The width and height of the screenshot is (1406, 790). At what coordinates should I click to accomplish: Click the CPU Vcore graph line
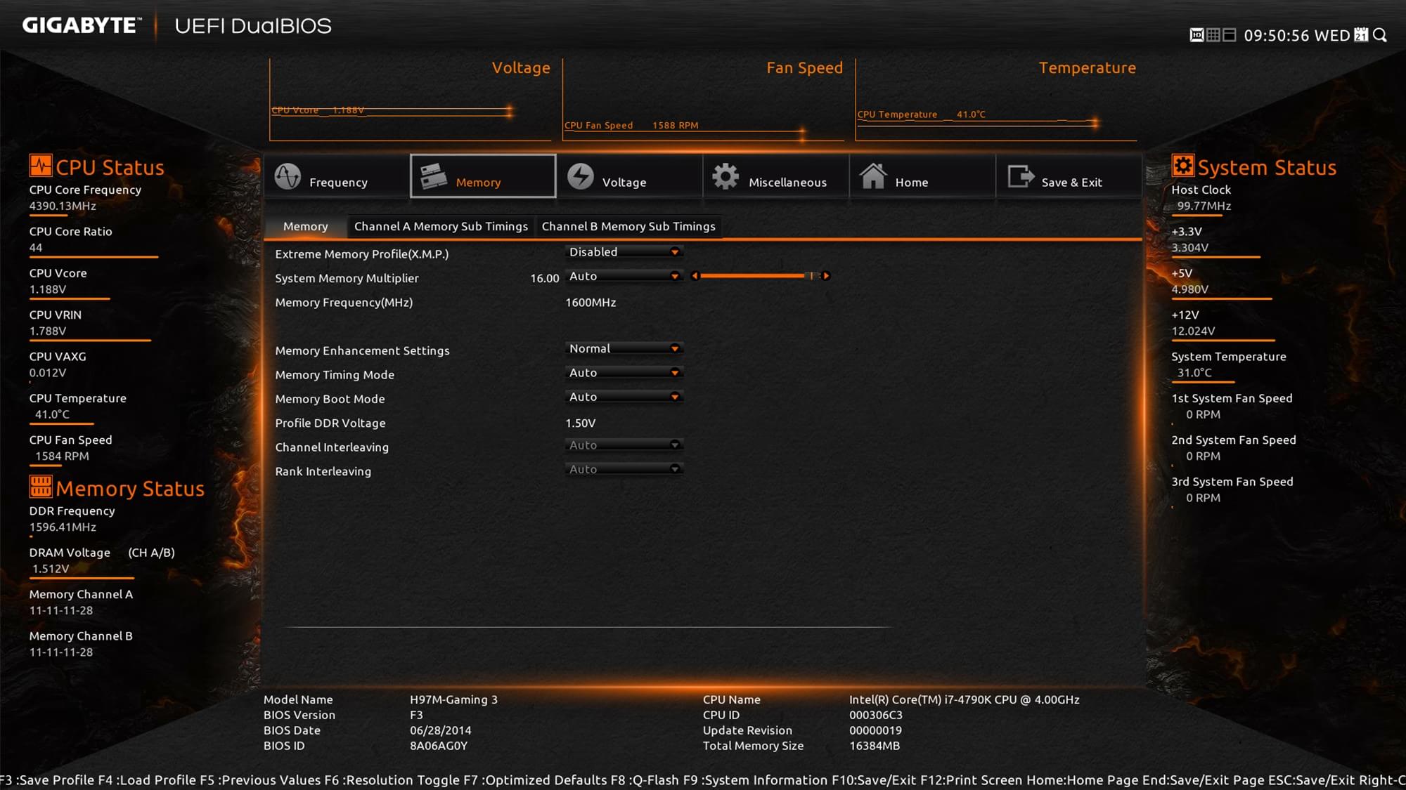393,110
